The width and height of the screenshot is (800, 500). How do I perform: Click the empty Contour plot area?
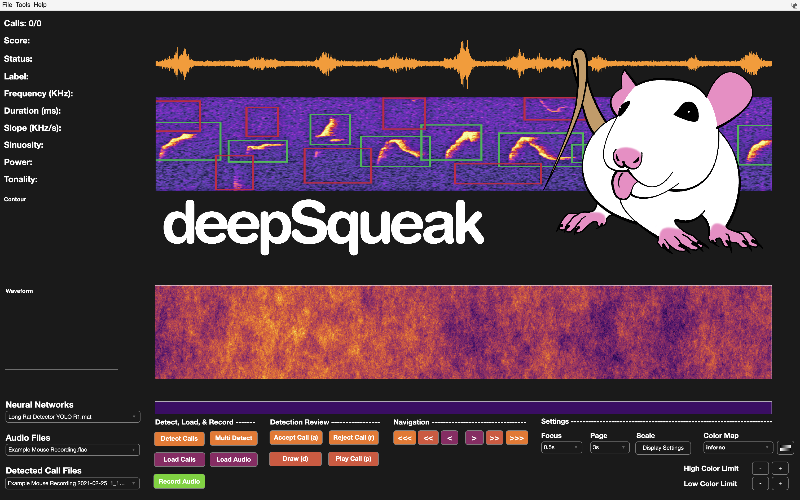pos(61,237)
